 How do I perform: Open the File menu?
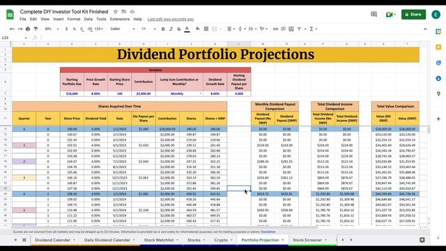(x=23, y=19)
